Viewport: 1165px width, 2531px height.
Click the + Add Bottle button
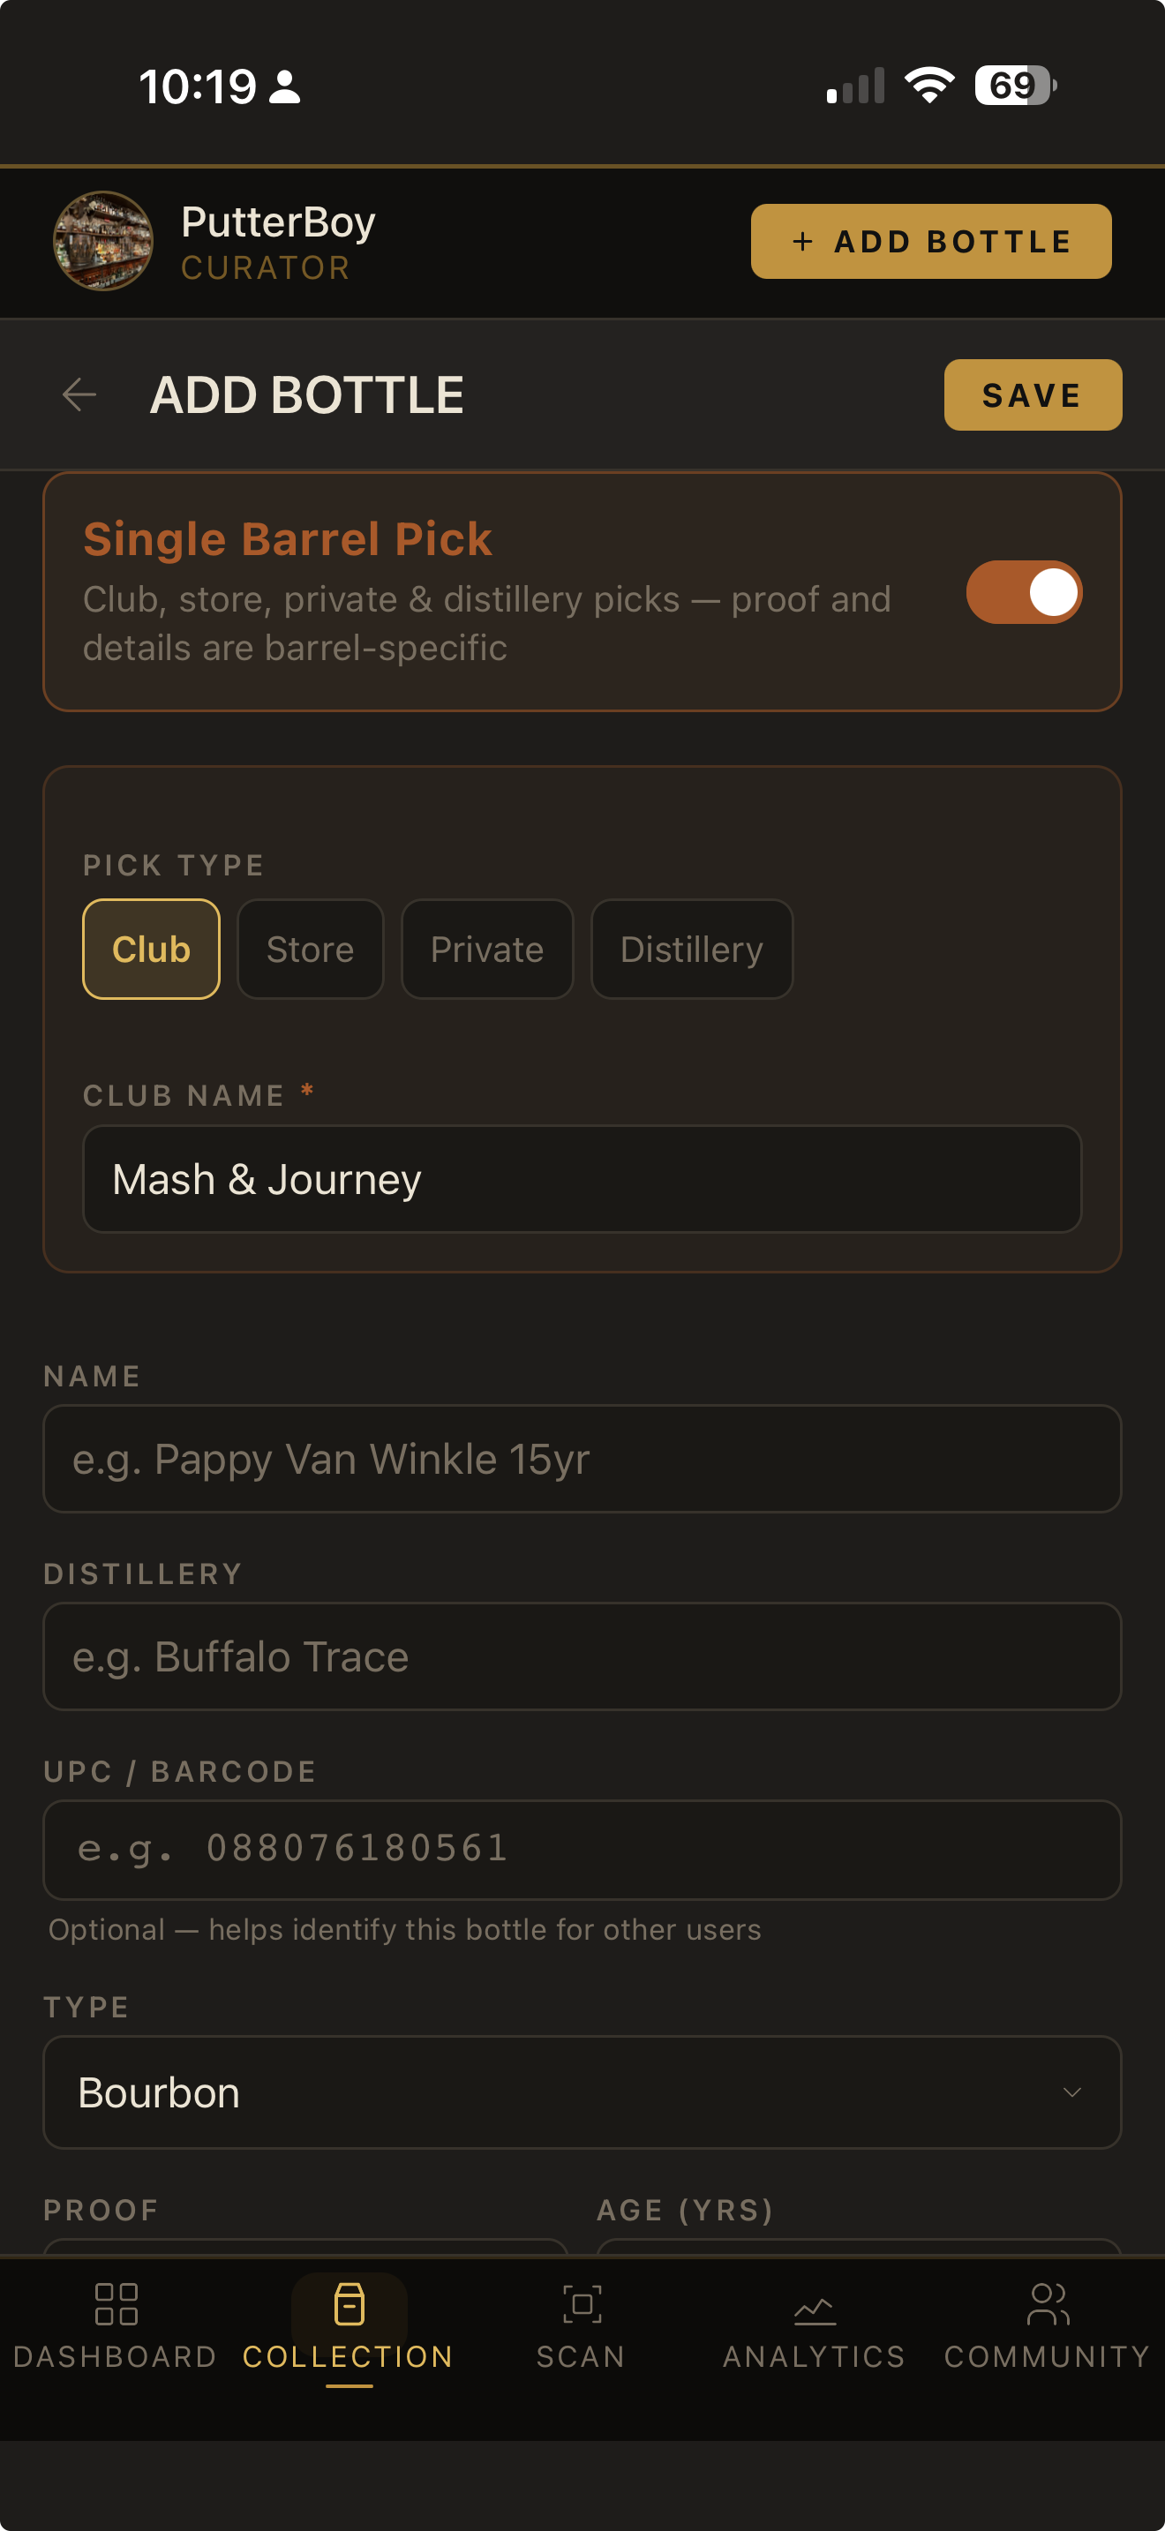931,241
